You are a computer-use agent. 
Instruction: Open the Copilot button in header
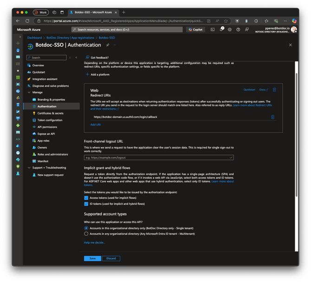click(x=195, y=30)
